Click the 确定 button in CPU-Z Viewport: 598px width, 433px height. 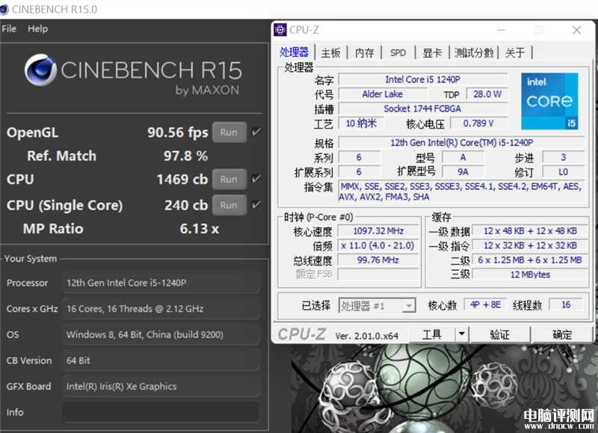[x=562, y=334]
